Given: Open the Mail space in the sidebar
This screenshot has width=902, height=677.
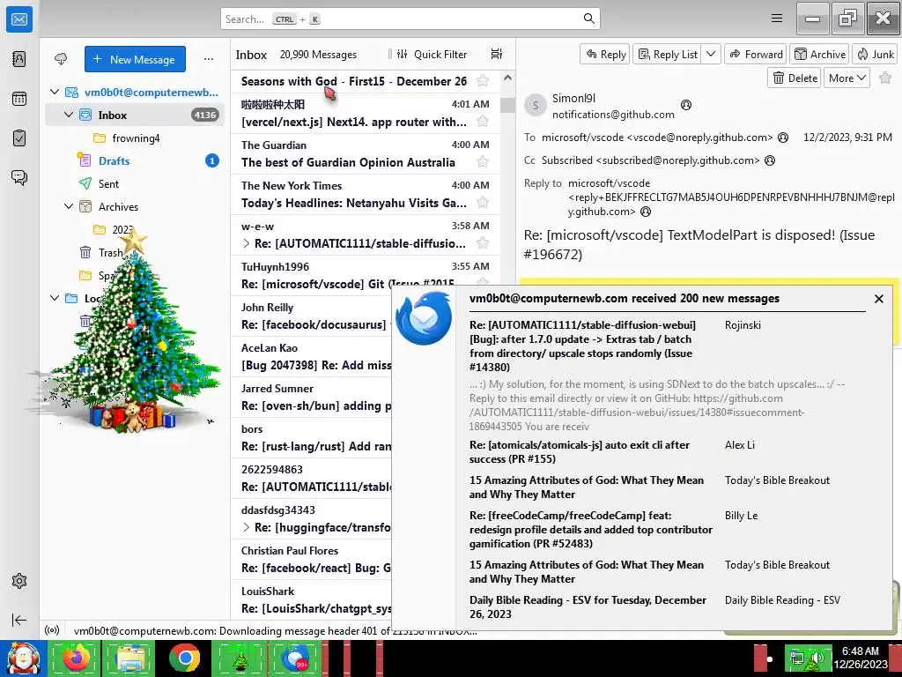Looking at the screenshot, I should tap(19, 19).
